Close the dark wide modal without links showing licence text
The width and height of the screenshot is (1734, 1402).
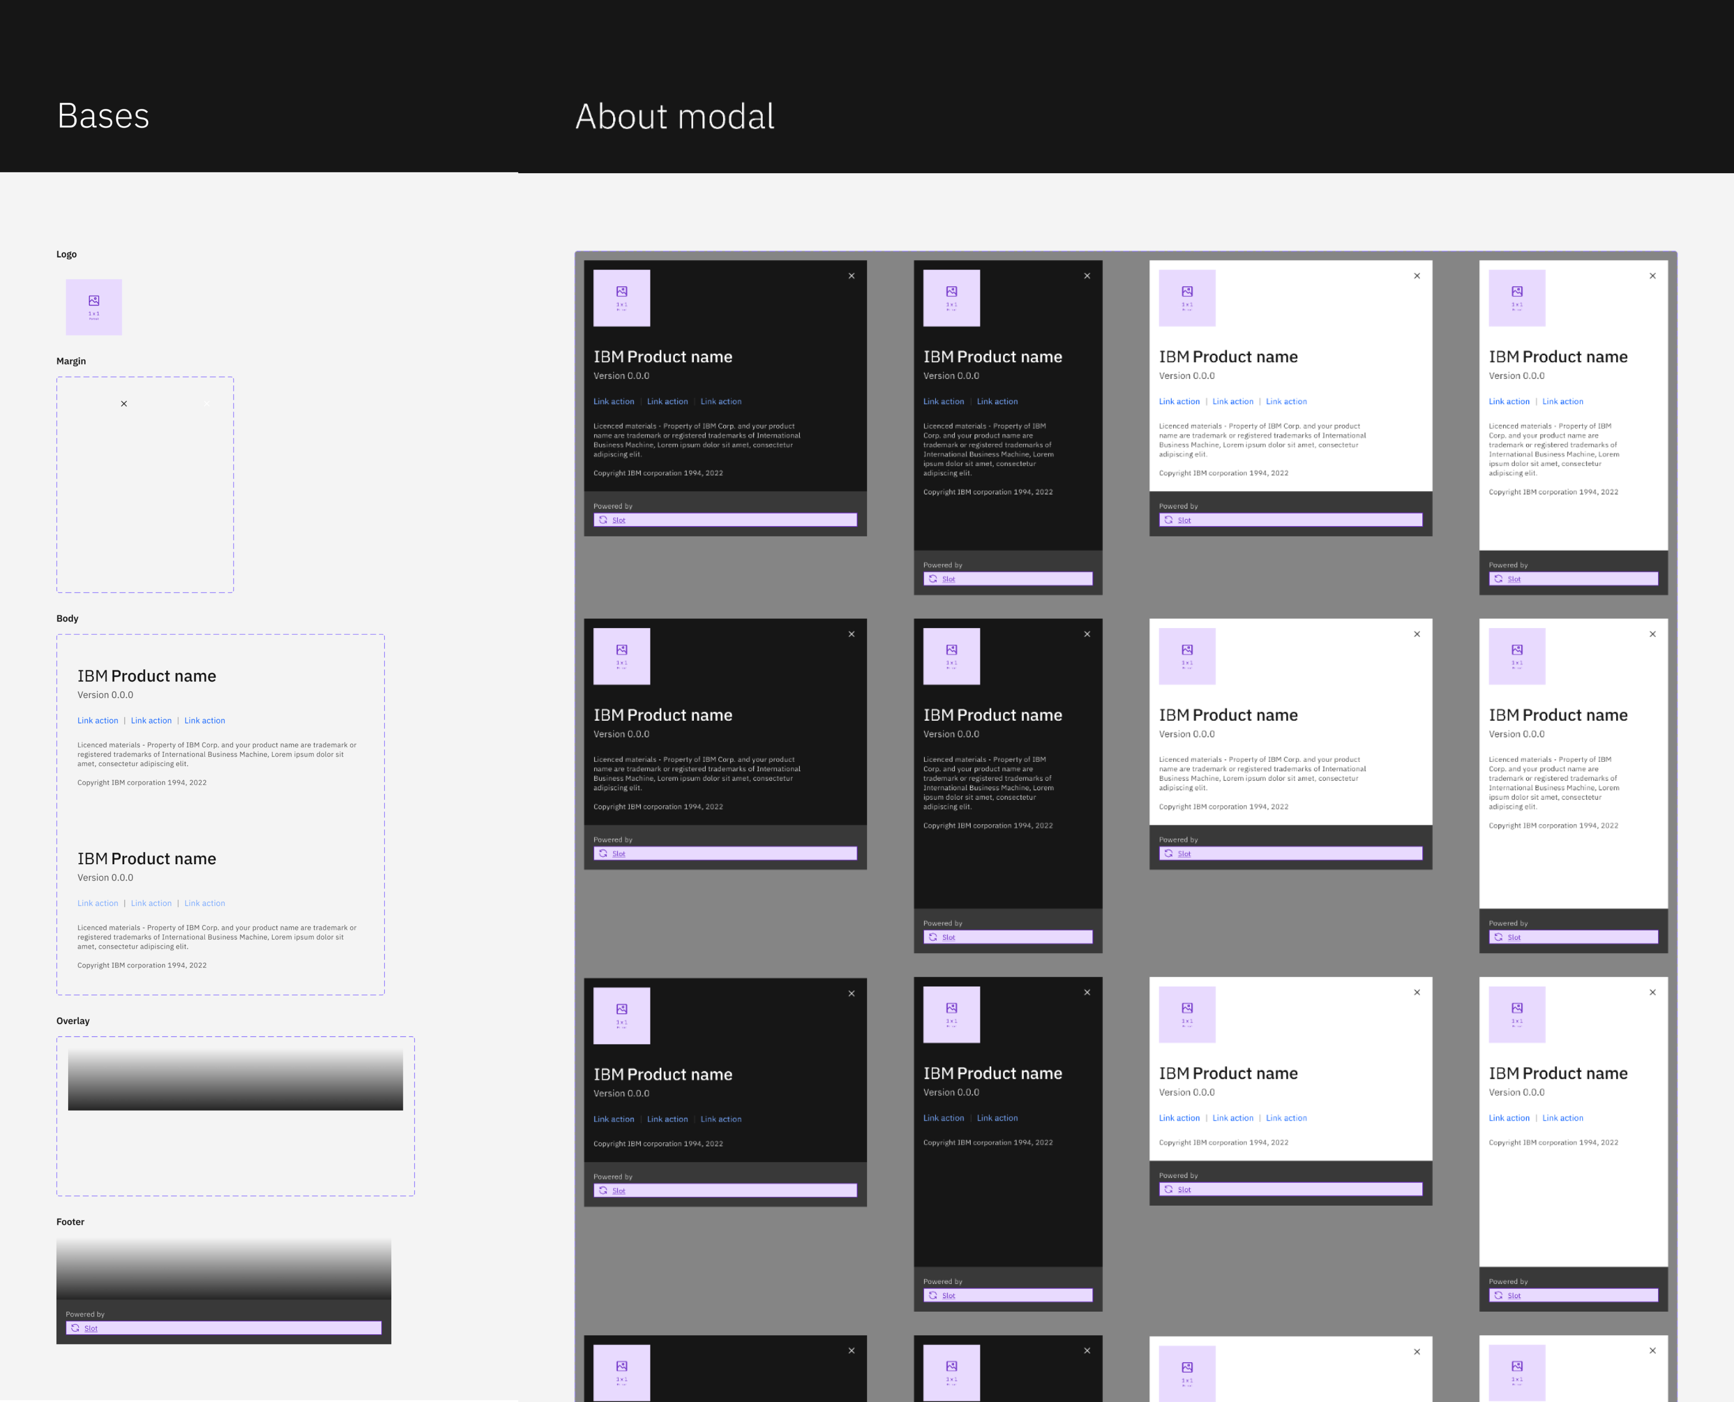coord(851,634)
